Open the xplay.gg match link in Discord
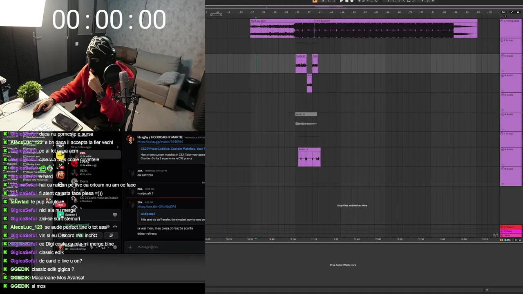 [160, 142]
